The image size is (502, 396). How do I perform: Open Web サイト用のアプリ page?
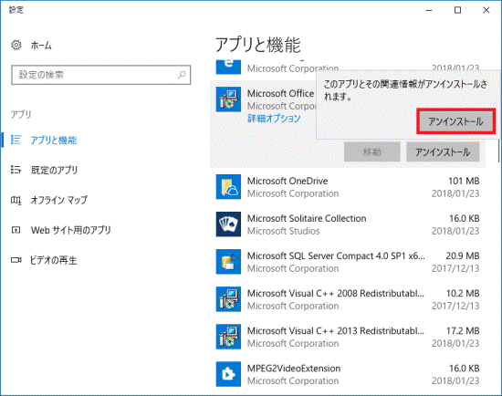71,230
